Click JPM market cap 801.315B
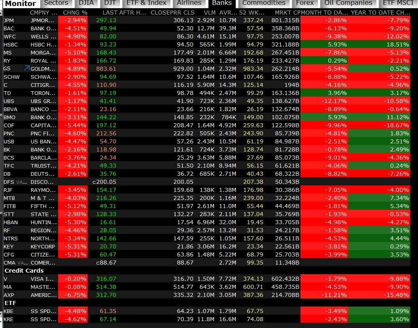 (285, 20)
